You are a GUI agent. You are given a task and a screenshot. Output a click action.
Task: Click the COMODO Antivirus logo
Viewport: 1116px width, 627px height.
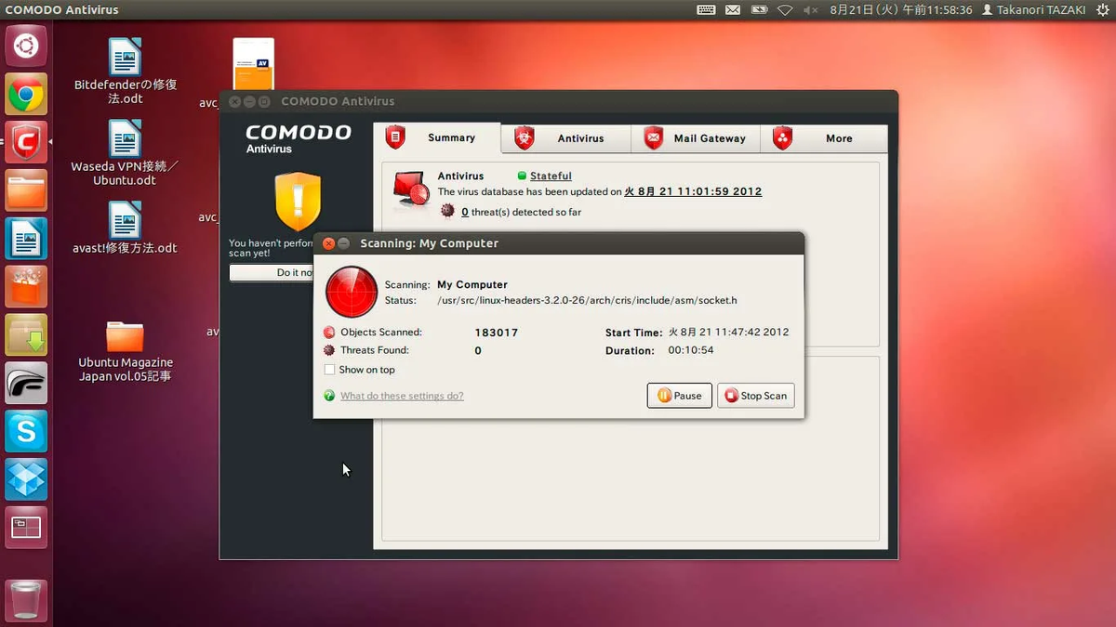pos(298,137)
